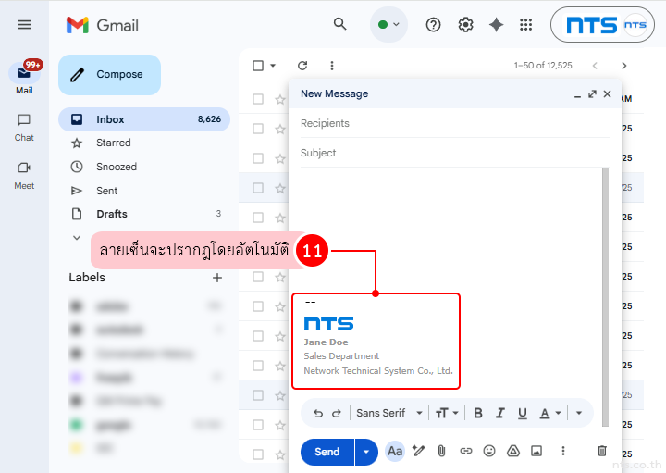Insert a photo

pos(536,451)
